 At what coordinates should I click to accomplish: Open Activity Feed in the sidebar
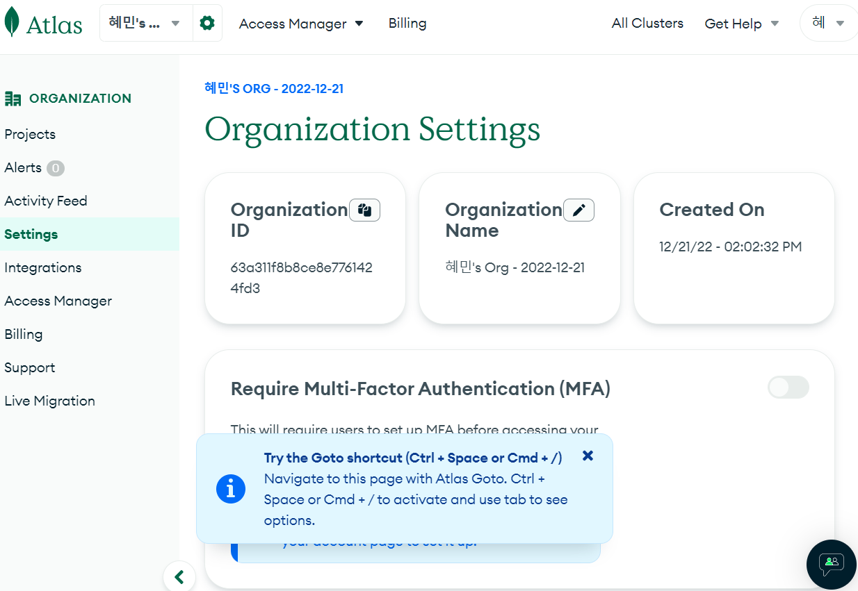pos(46,201)
